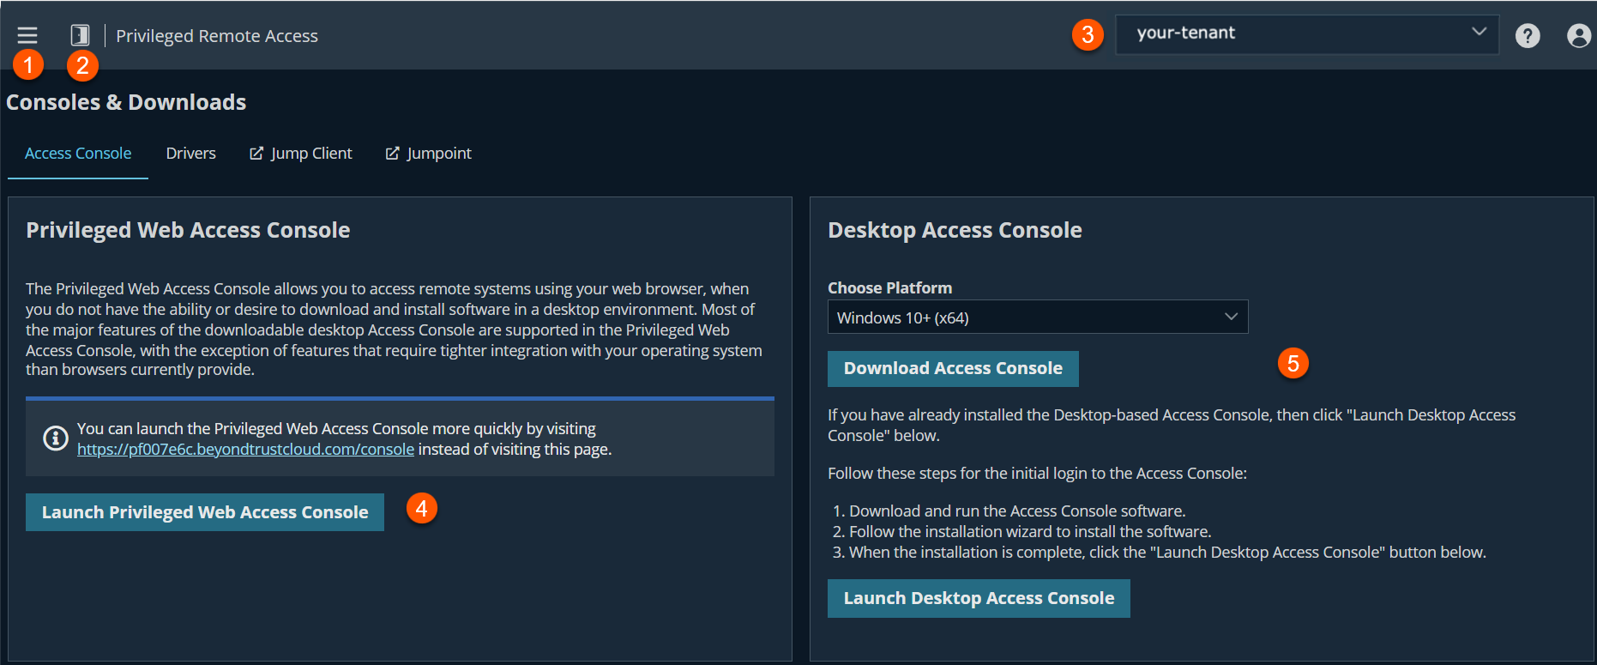Open the Choose Platform dropdown
This screenshot has height=665, width=1597.
(1038, 317)
